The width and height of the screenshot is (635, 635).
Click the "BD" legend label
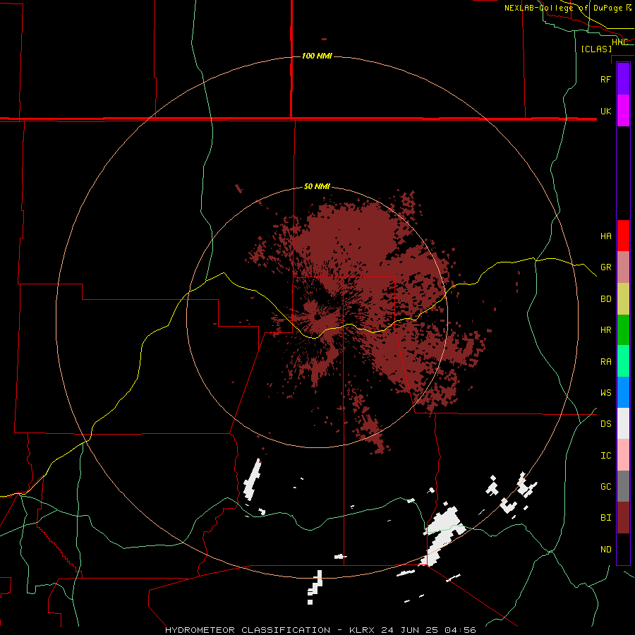point(605,299)
